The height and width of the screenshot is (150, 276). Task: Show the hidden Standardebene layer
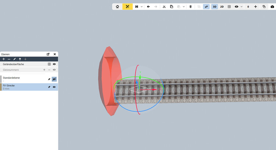[x=54, y=79]
